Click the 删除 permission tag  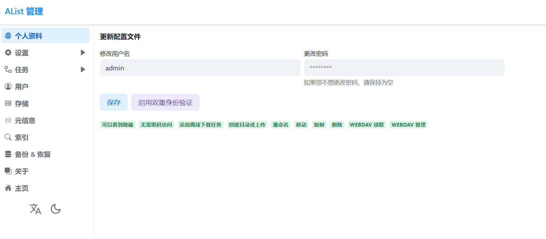point(337,125)
